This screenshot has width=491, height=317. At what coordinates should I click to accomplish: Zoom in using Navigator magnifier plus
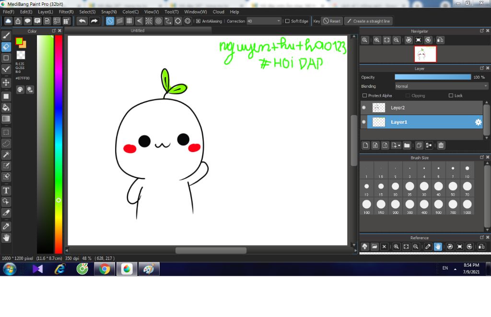click(x=377, y=40)
